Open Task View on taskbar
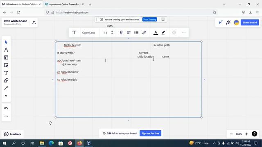 tap(32, 143)
